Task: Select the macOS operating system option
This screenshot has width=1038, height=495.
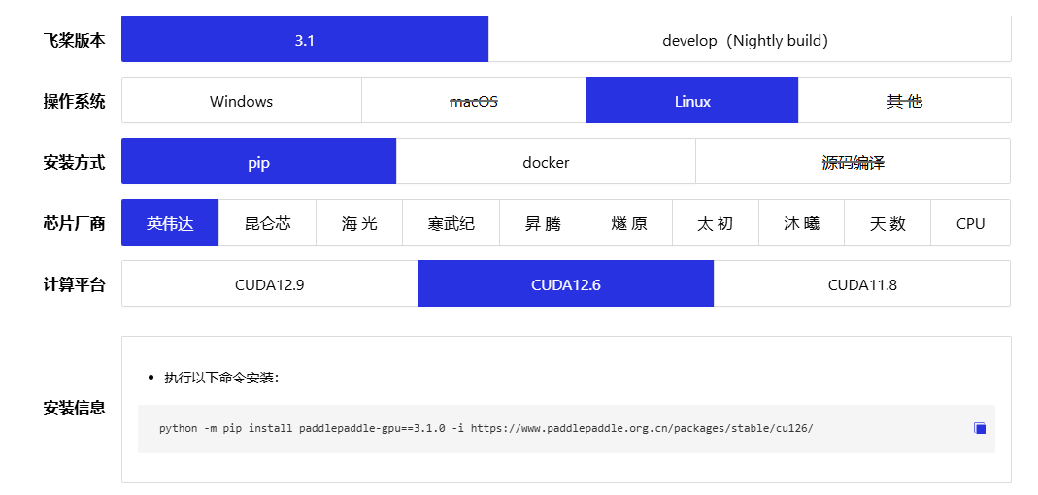Action: [474, 101]
